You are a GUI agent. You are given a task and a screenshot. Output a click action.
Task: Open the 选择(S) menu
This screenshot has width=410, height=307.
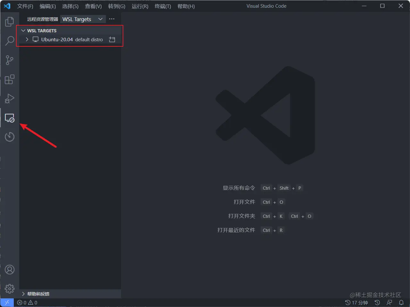click(70, 6)
